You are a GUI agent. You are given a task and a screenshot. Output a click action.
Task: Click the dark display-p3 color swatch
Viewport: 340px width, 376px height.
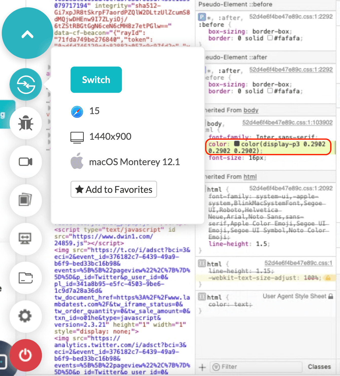(237, 144)
